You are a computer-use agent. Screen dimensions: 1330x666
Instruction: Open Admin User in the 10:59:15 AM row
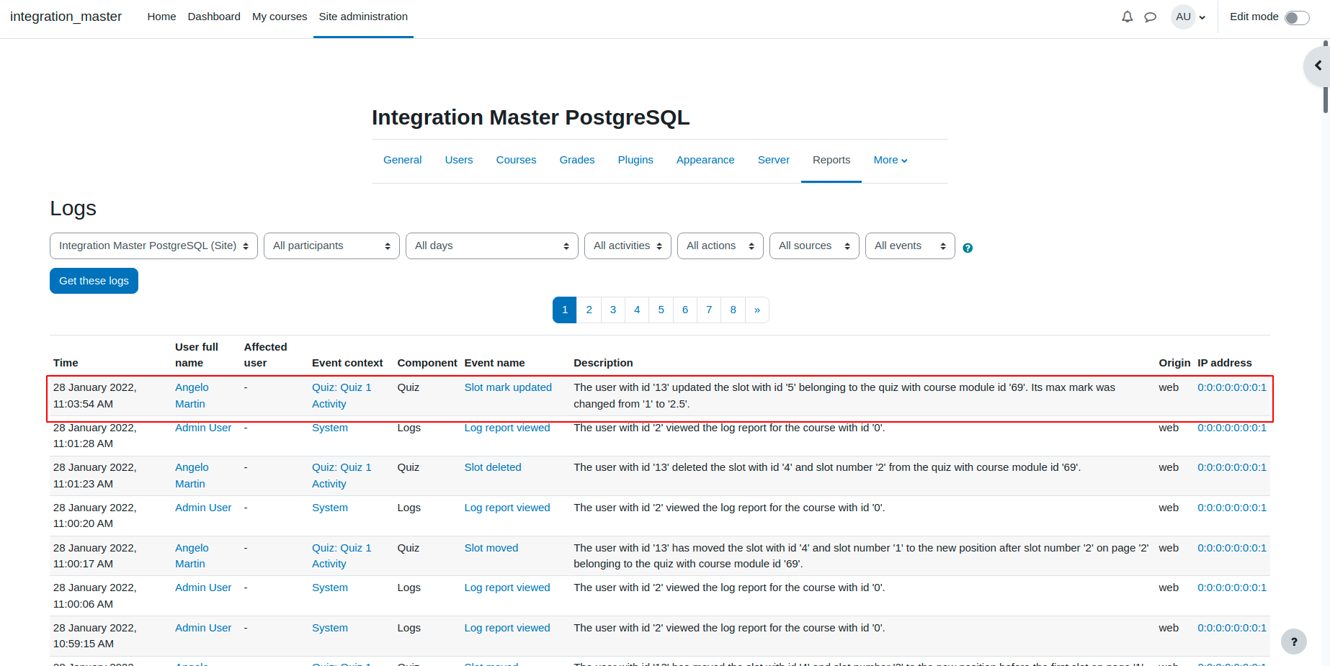pyautogui.click(x=203, y=628)
